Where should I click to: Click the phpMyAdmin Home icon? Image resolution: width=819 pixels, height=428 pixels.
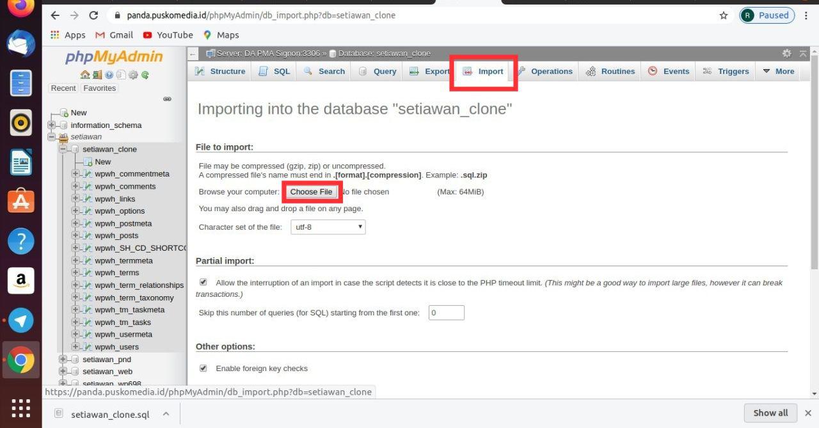coord(85,75)
